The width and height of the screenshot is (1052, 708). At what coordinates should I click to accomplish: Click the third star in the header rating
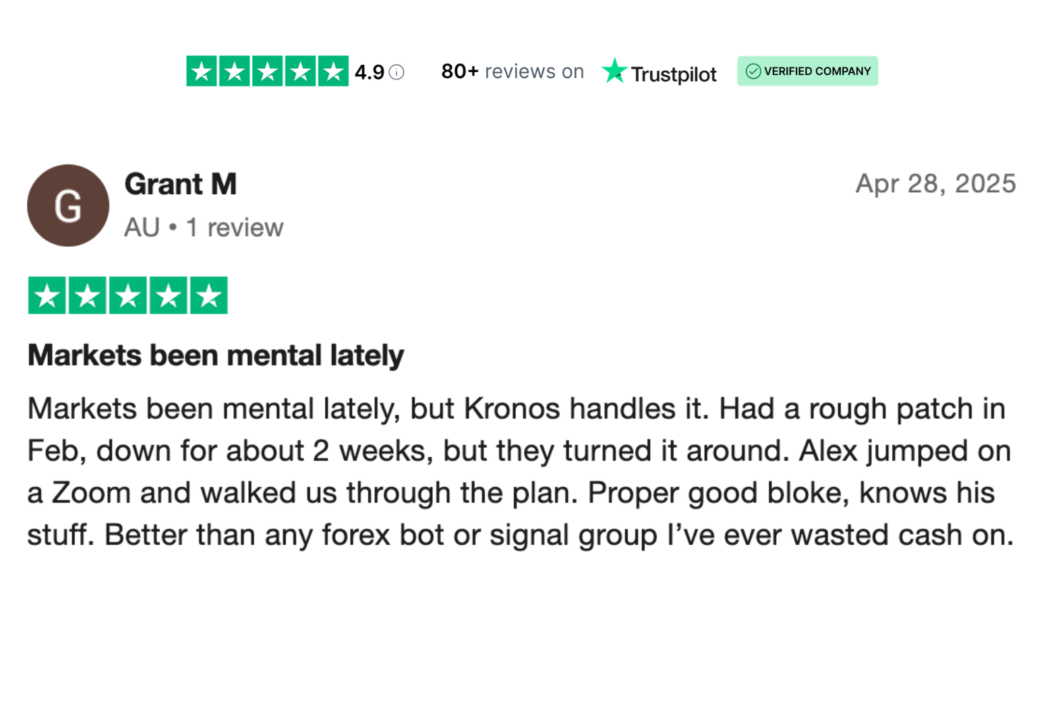point(268,71)
